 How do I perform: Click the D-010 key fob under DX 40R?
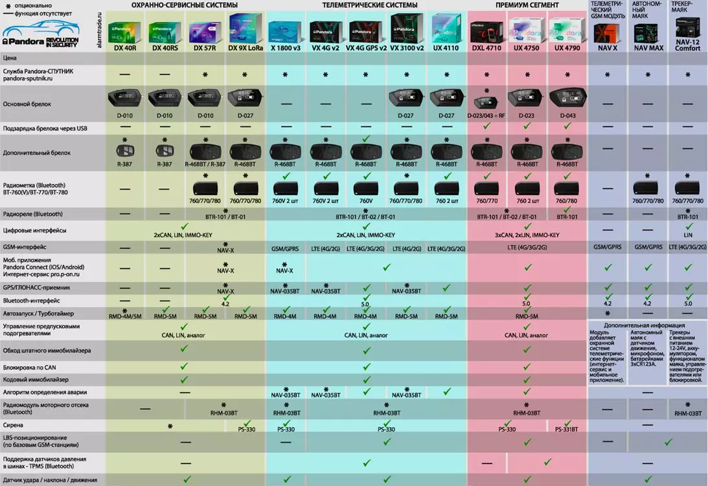point(124,97)
